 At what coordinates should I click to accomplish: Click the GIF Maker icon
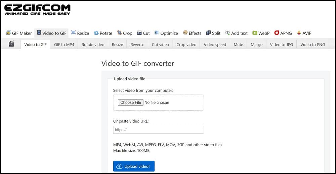[x=9, y=33]
